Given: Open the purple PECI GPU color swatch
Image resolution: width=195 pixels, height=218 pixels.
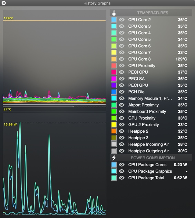Looking at the screenshot, I should (114, 85).
